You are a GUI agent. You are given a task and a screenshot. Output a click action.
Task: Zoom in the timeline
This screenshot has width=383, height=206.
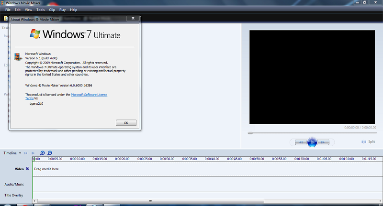coord(42,153)
